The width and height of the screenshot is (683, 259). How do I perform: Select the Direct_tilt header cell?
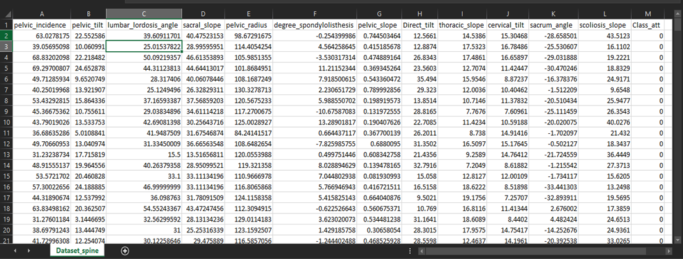click(419, 25)
